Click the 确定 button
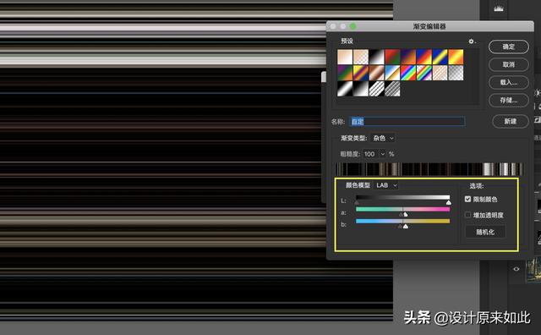Image resolution: width=541 pixels, height=335 pixels. pyautogui.click(x=509, y=47)
